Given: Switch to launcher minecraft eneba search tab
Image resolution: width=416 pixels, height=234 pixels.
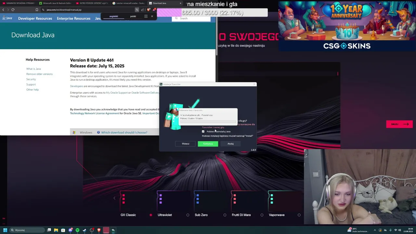Looking at the screenshot, I should 129,3.
